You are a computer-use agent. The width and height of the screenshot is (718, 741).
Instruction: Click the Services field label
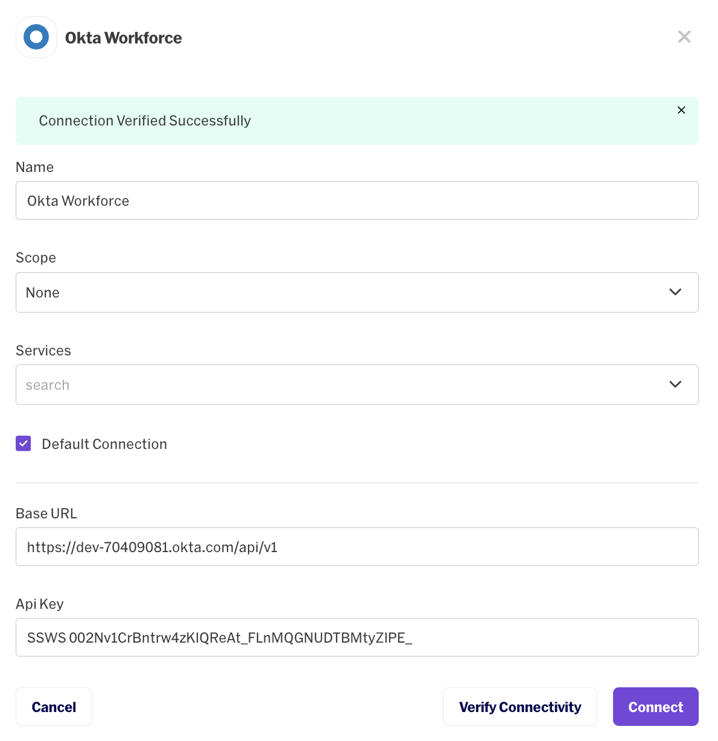coord(43,351)
